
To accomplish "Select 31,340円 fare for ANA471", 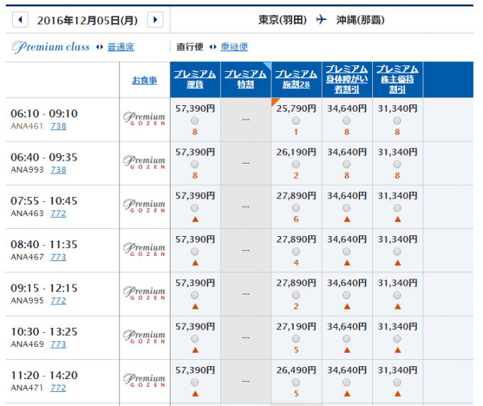I will pyautogui.click(x=397, y=383).
